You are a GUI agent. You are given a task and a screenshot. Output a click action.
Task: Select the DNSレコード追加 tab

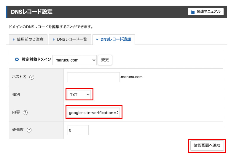point(114,39)
